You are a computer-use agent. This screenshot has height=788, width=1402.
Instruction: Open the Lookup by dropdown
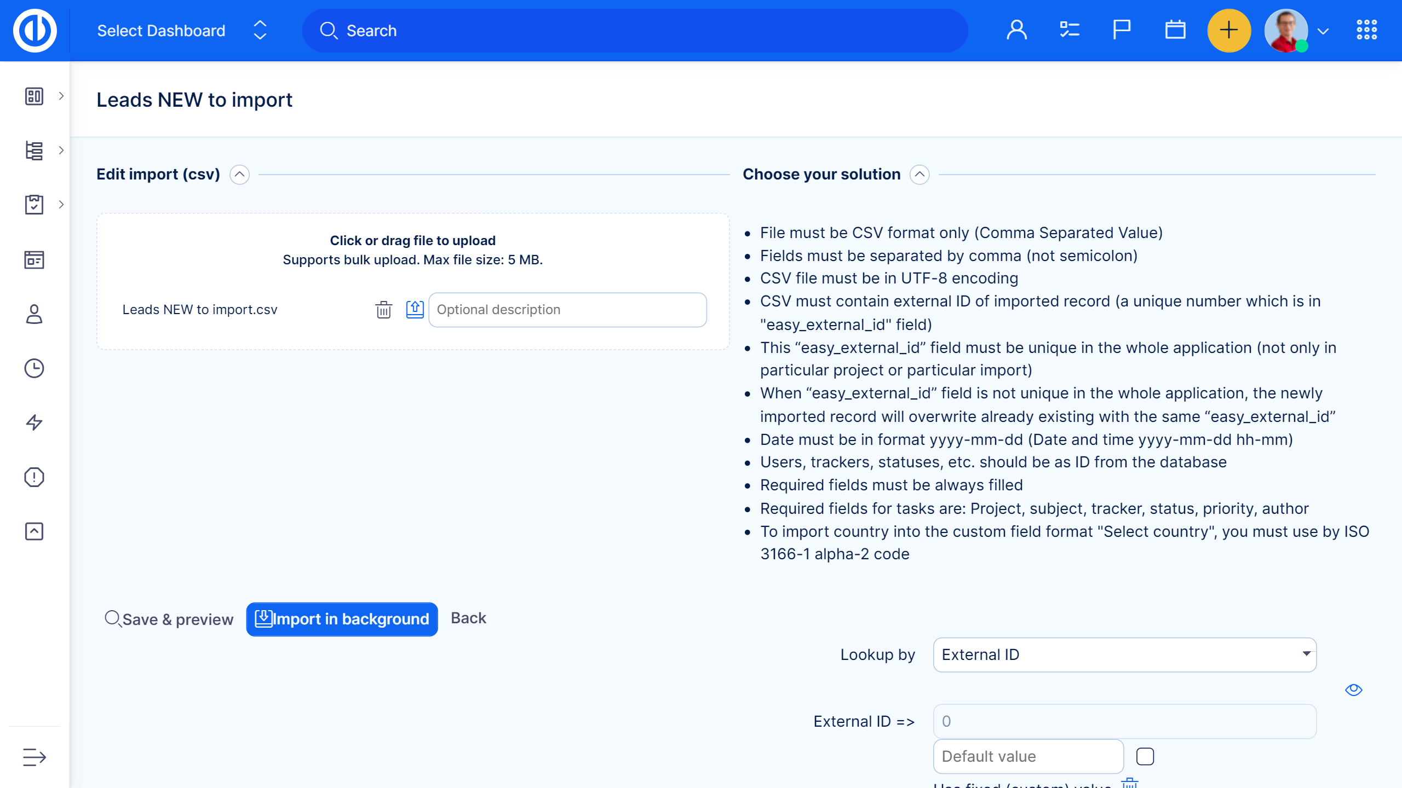[x=1124, y=654]
